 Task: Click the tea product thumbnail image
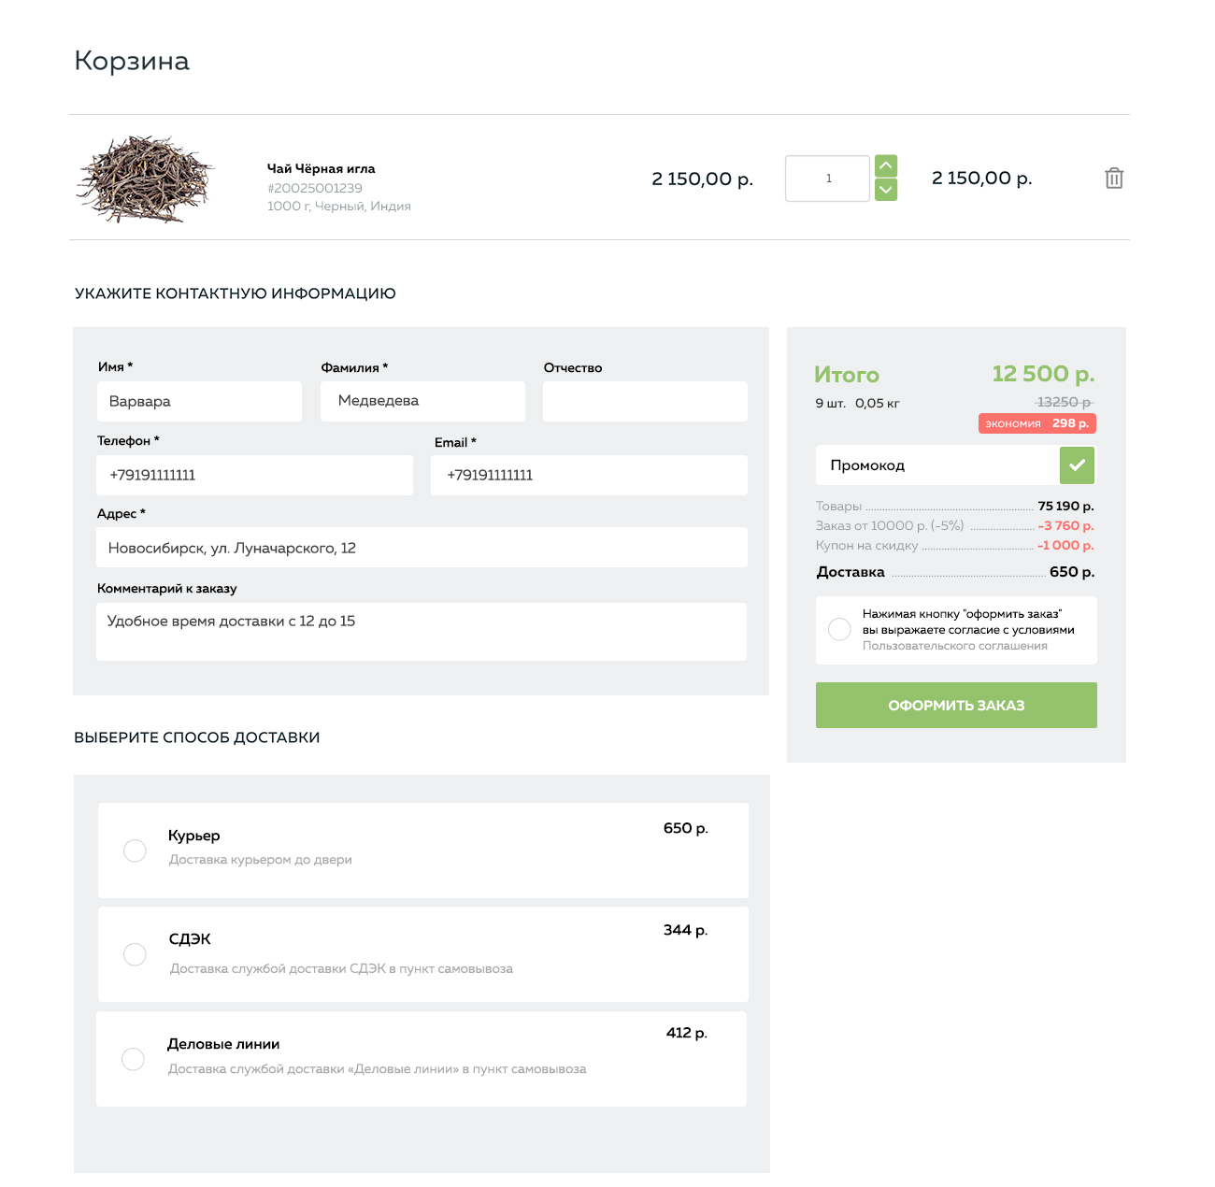click(x=145, y=179)
